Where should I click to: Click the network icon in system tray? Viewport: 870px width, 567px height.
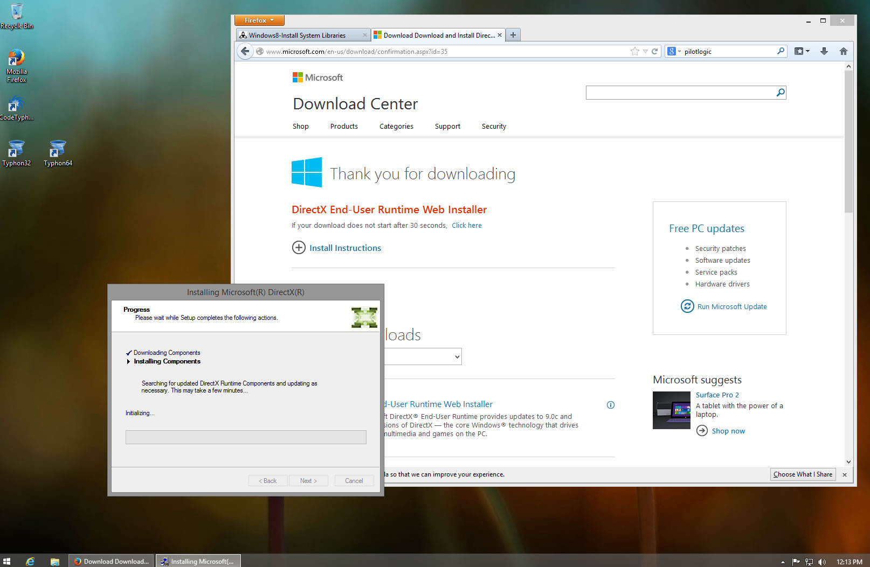point(809,562)
